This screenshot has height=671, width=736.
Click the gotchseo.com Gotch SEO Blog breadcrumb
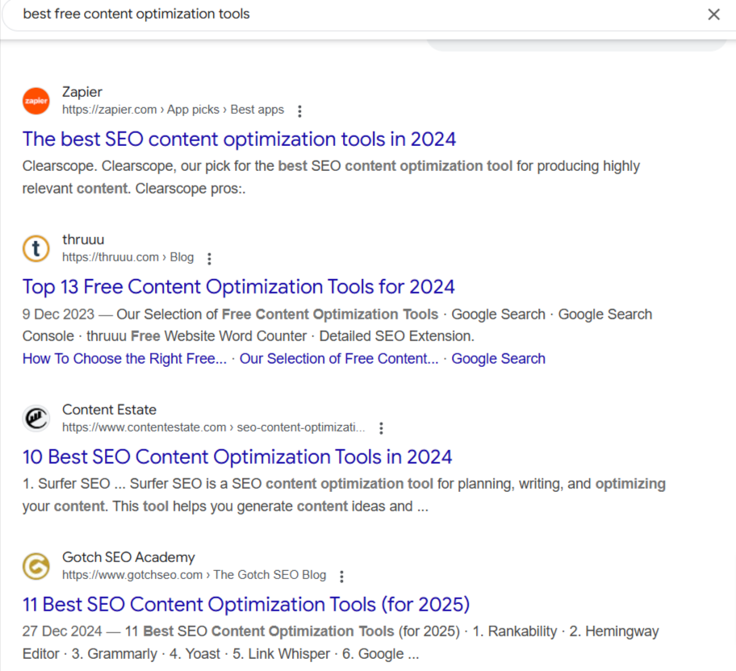point(194,575)
